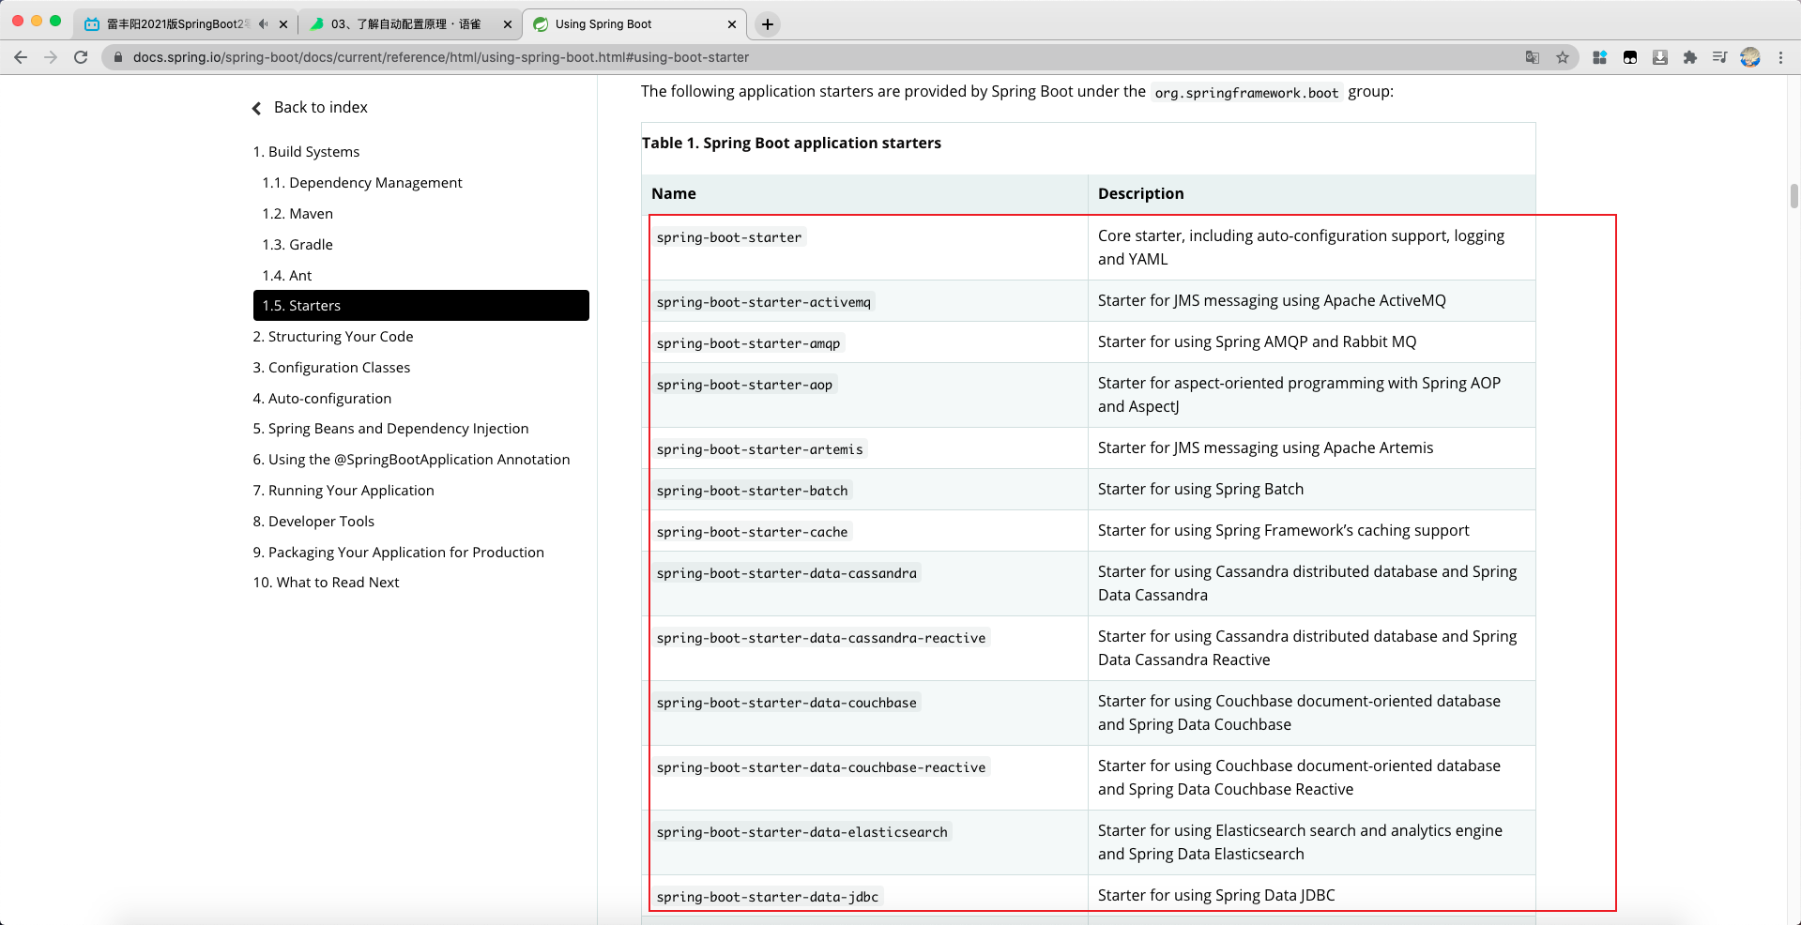The image size is (1801, 925).
Task: Switch to the 雷丰阳2021版SpringBoot2 tab
Action: pos(185,24)
